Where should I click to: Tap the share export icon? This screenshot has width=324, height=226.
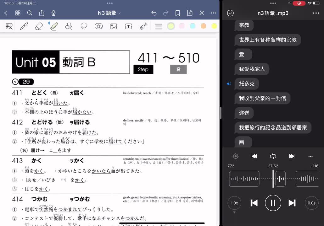tap(42, 13)
